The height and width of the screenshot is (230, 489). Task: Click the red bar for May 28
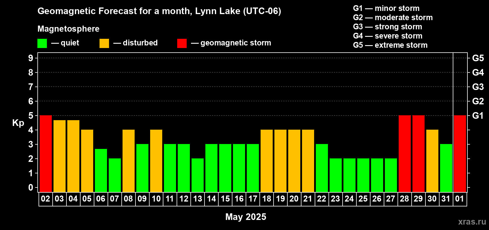coord(405,154)
